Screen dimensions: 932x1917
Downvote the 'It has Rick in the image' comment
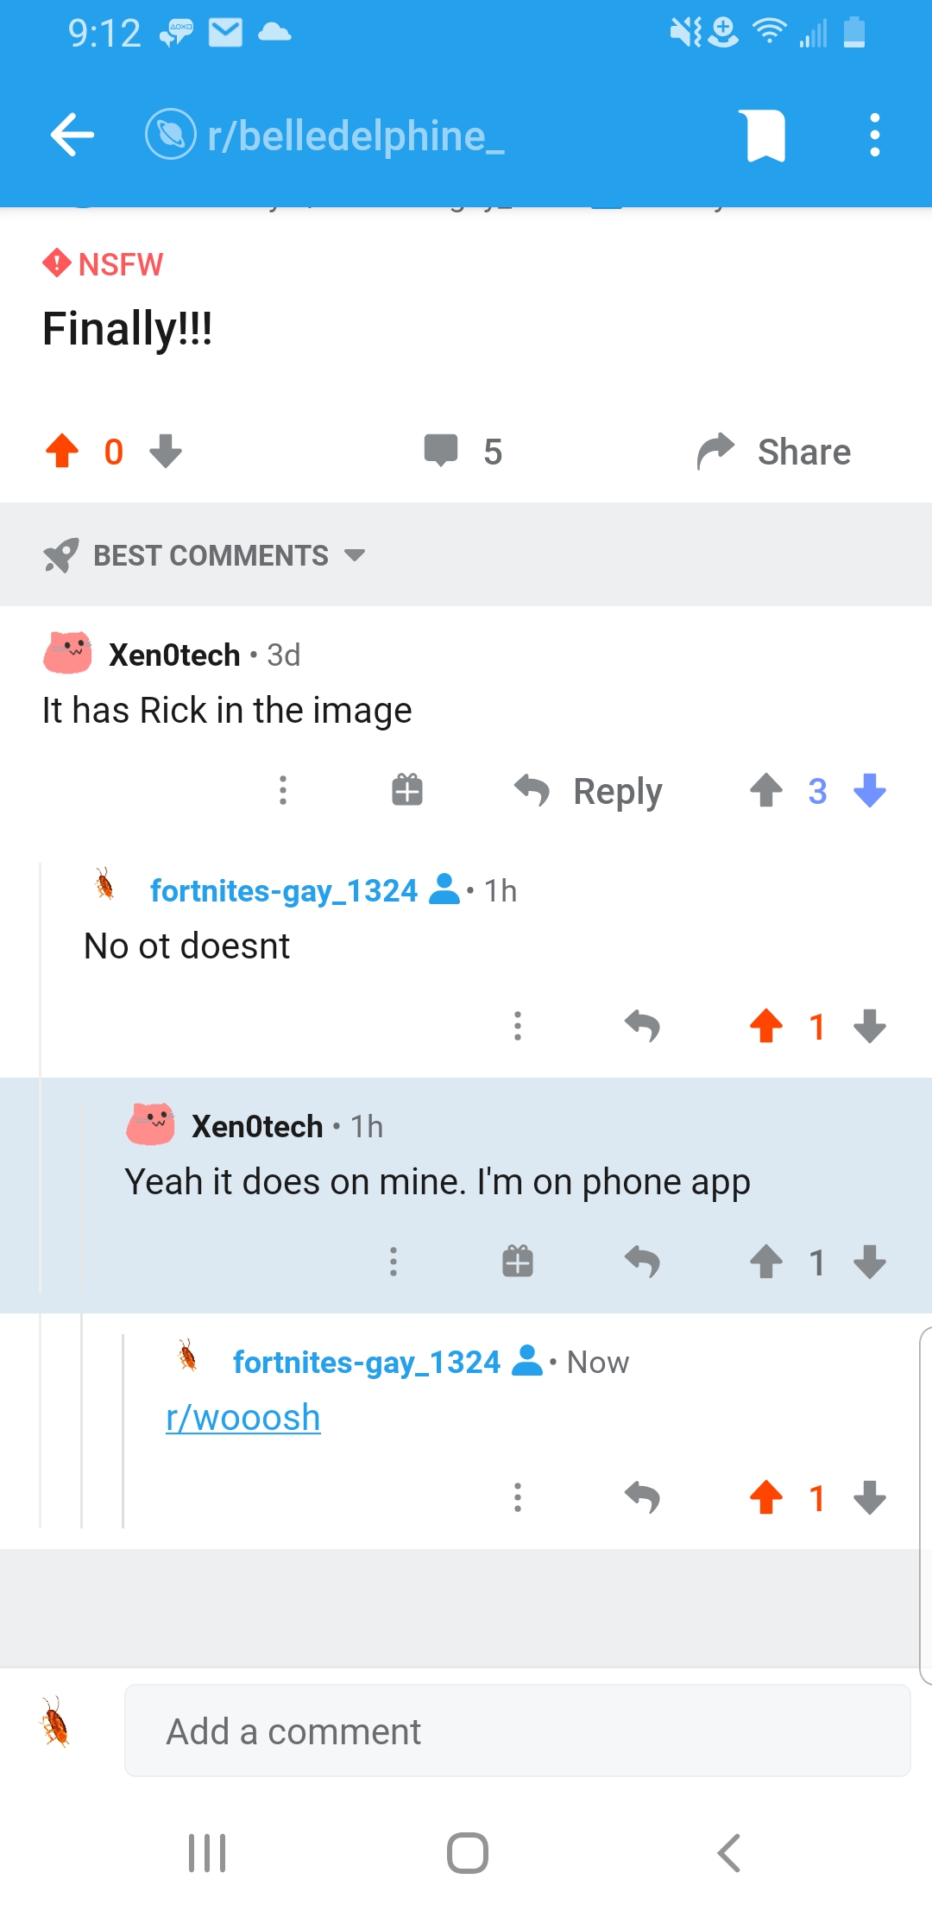(x=869, y=790)
